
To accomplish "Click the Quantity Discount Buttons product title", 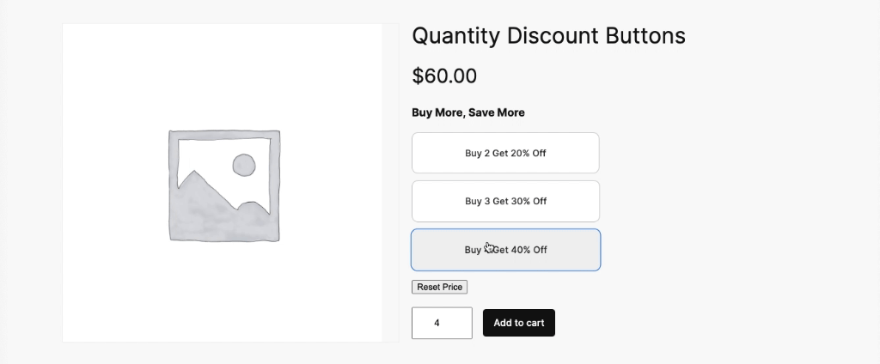I will coord(548,36).
